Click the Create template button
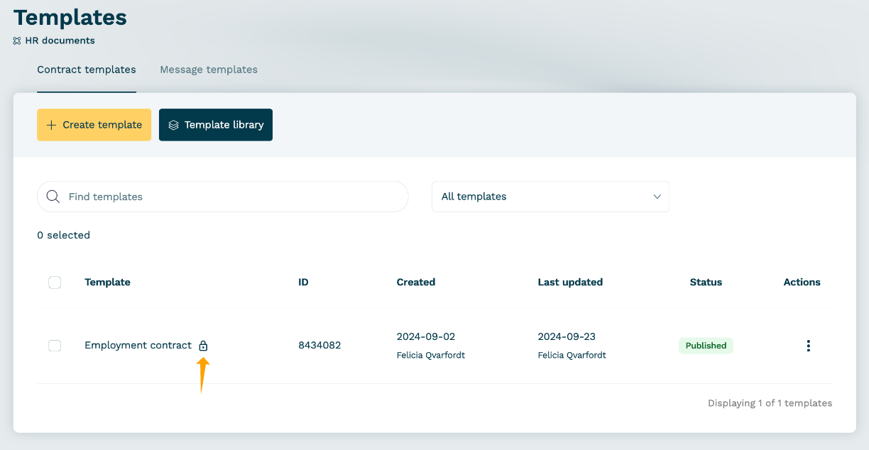The image size is (869, 450). point(94,125)
